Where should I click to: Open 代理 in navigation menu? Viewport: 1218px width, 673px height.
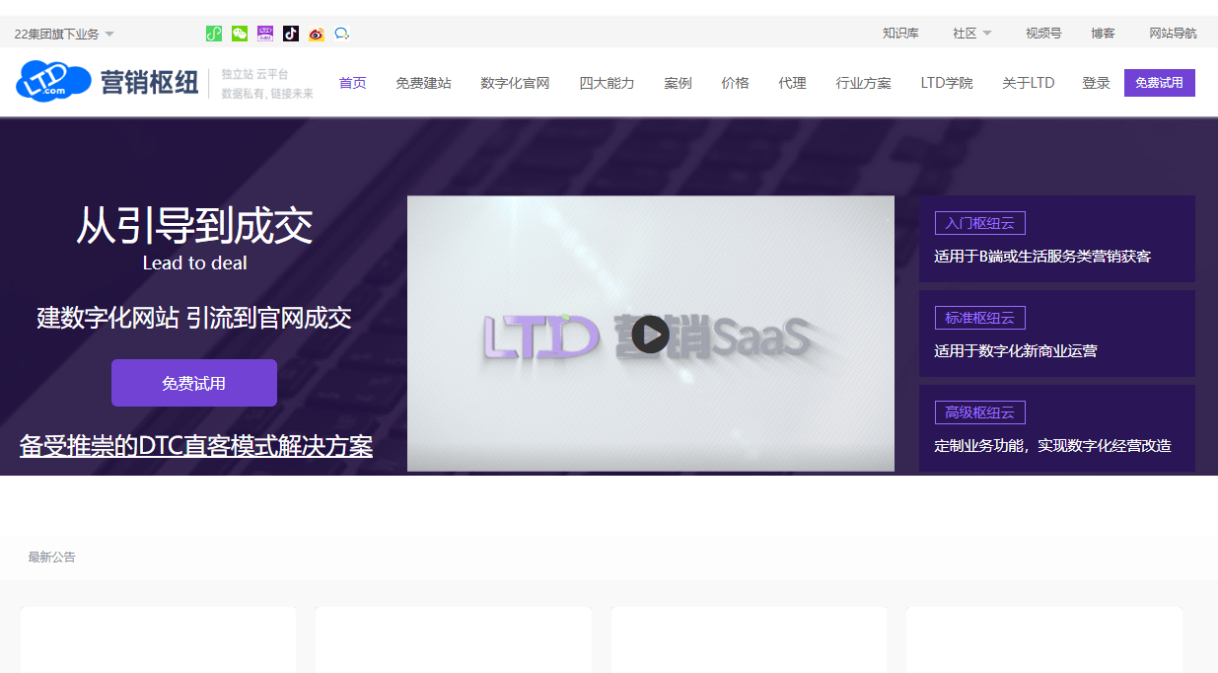pos(793,83)
